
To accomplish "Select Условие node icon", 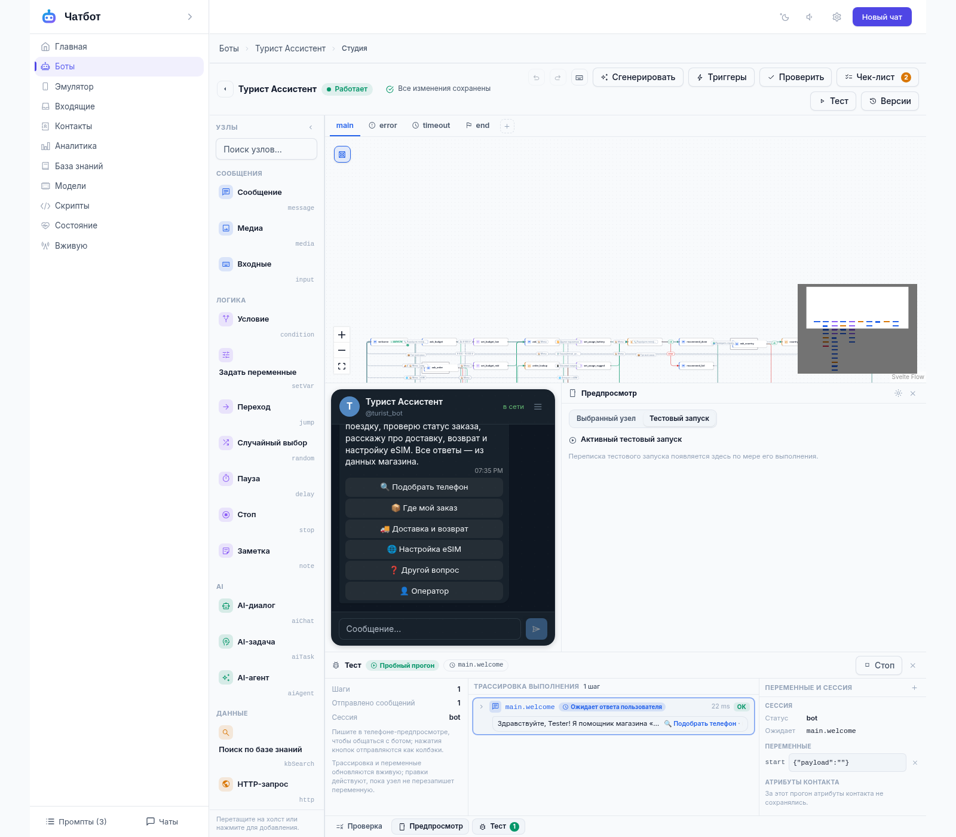I will click(226, 319).
